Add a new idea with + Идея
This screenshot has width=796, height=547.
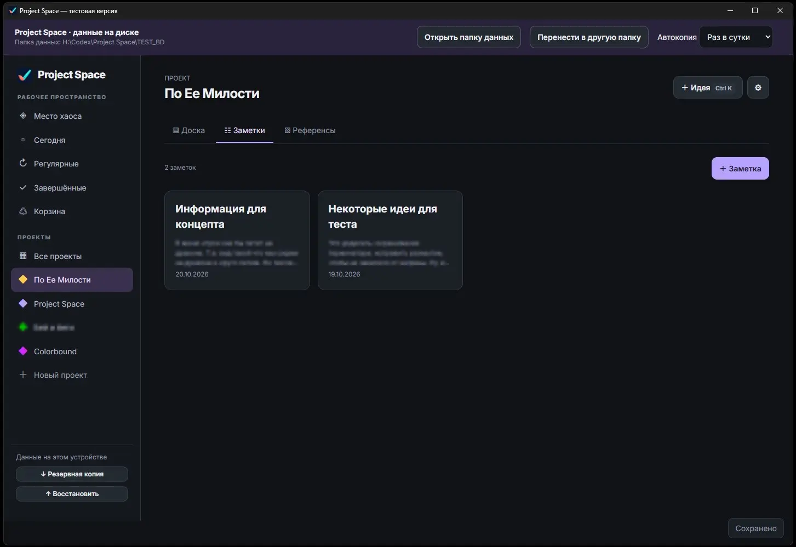707,88
